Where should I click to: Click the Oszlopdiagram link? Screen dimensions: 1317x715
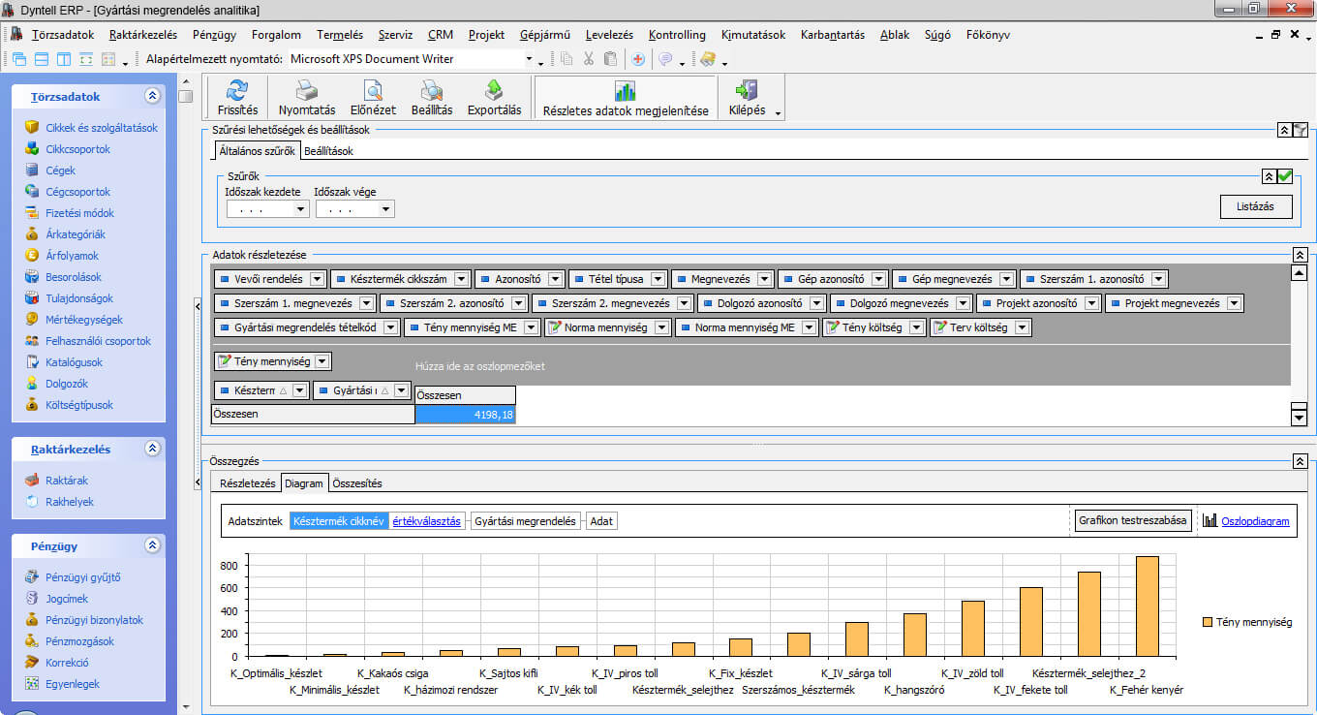(1255, 521)
